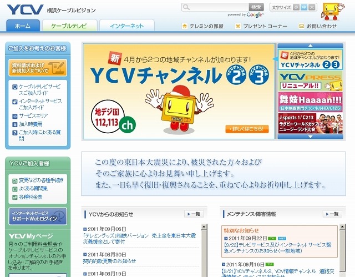Open 変更などの各種手続き link
The width and height of the screenshot is (355, 277).
[41, 180]
